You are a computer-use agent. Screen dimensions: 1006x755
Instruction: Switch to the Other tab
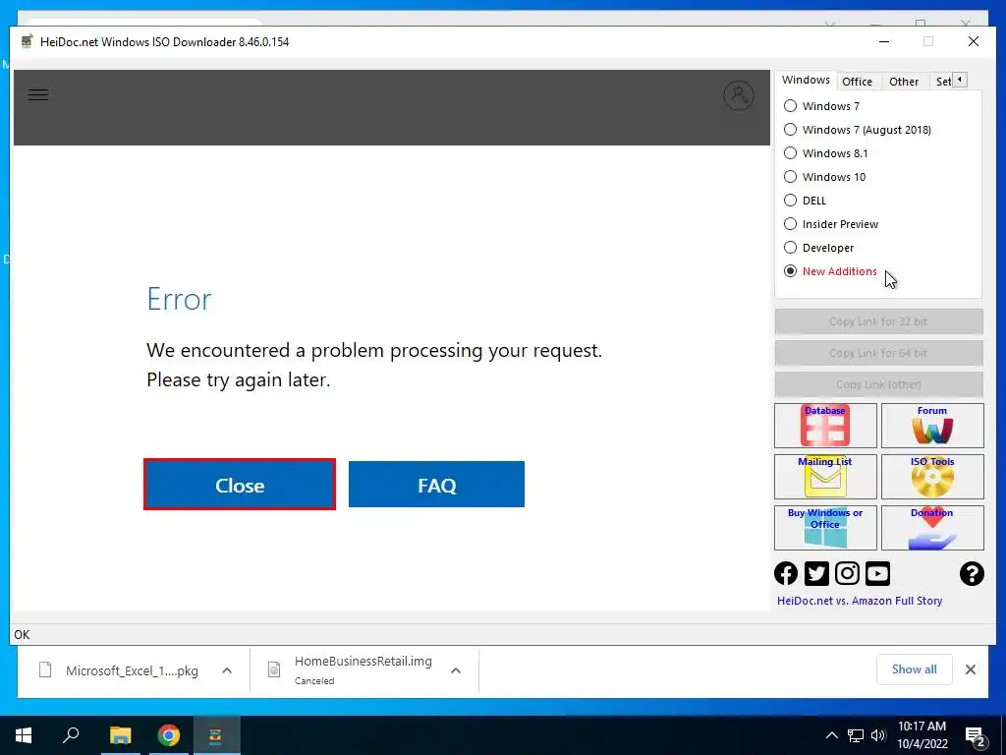(x=904, y=82)
